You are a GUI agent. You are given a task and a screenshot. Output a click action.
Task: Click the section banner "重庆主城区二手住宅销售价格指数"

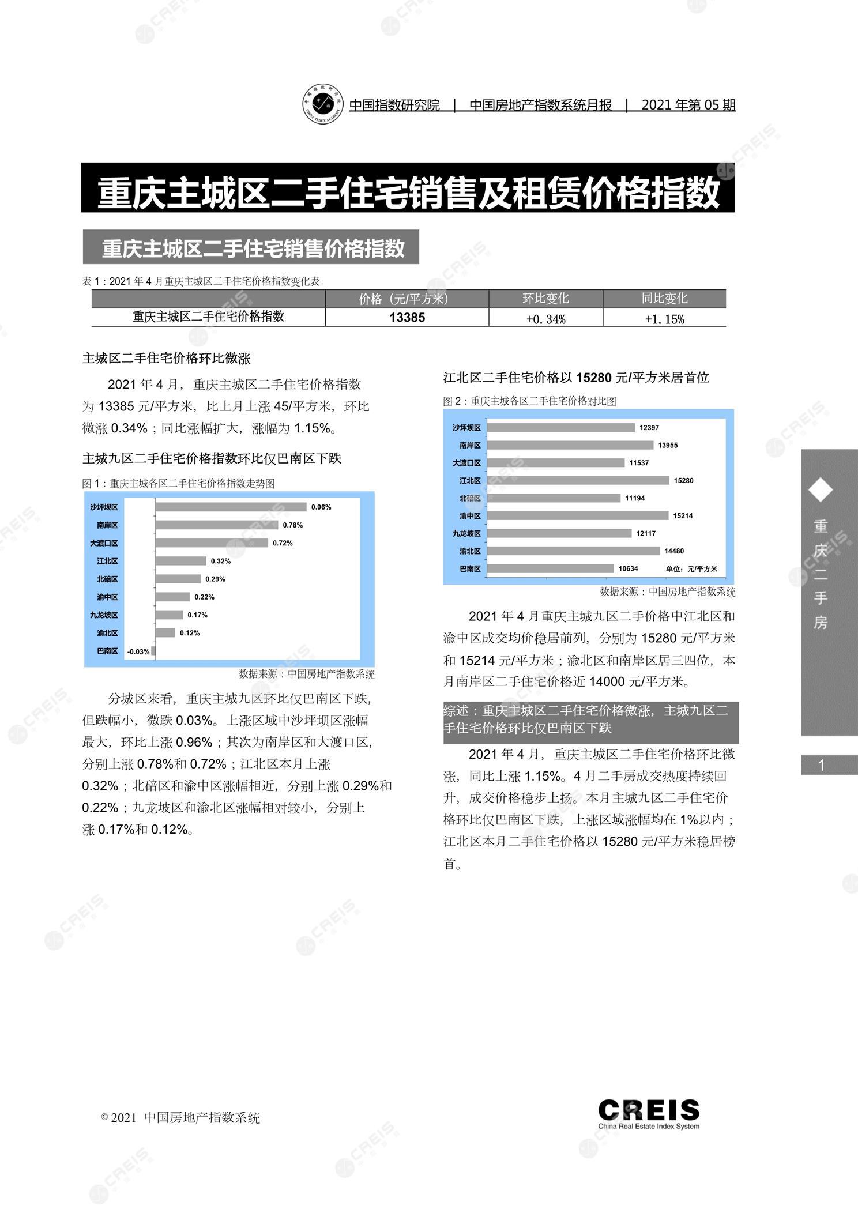pos(254,248)
